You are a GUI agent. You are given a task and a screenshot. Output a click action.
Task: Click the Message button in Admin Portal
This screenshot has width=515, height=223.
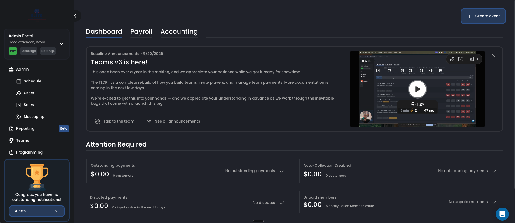coord(29,51)
